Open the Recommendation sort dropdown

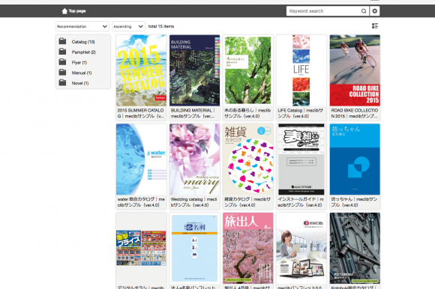click(82, 26)
